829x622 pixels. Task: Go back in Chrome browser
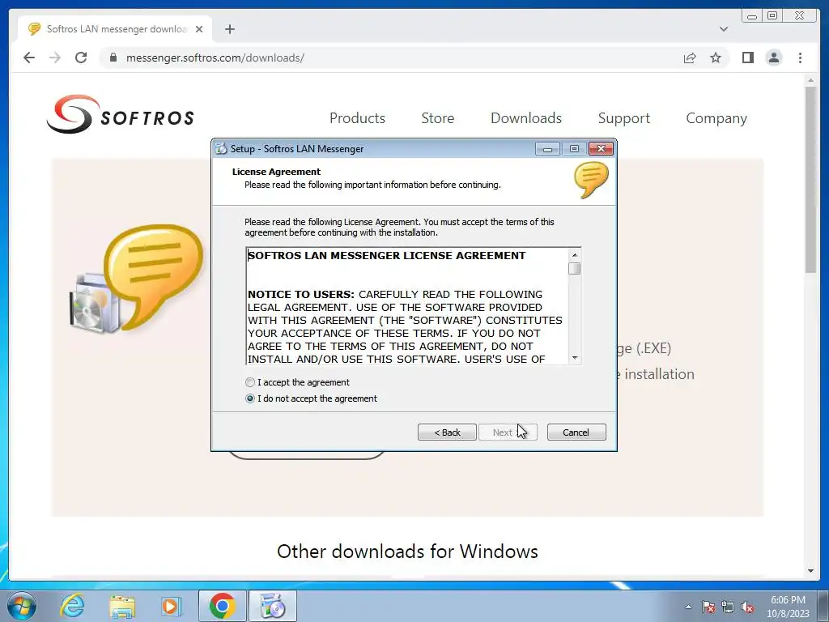coord(29,58)
